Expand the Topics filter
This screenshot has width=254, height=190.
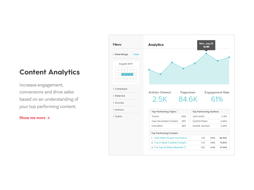(x=118, y=116)
